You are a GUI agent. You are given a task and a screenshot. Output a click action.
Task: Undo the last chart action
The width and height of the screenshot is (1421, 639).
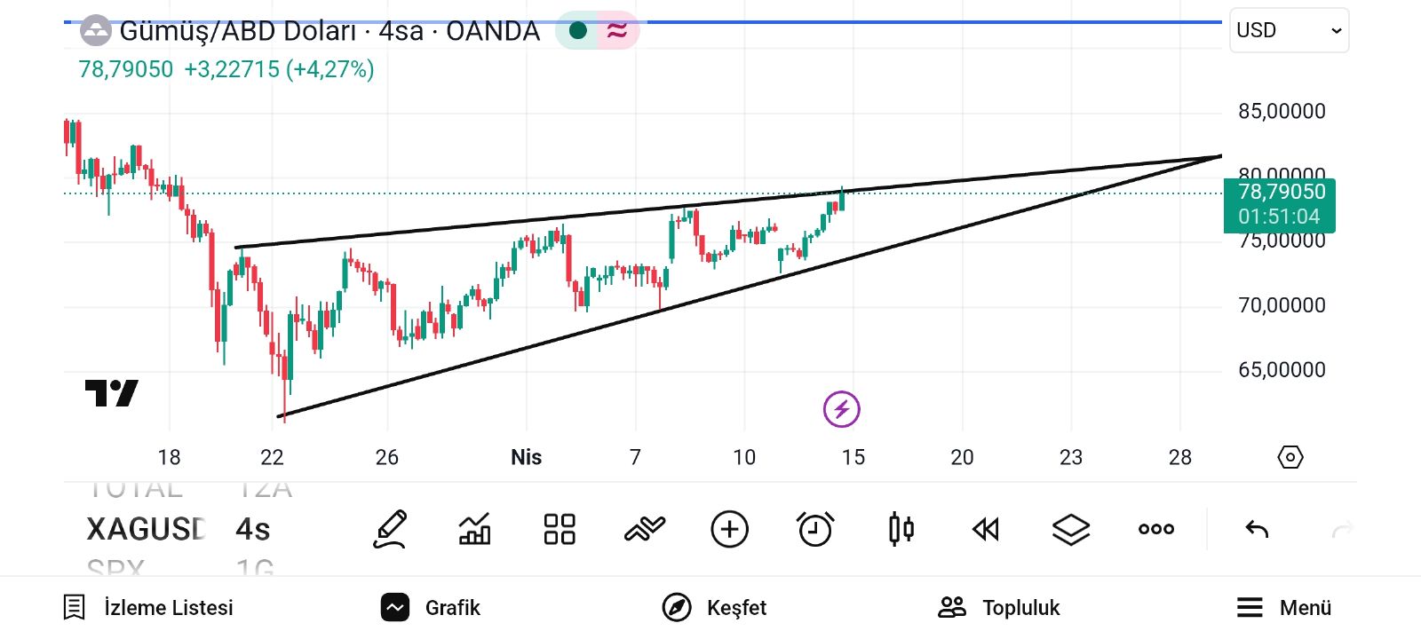1257,530
